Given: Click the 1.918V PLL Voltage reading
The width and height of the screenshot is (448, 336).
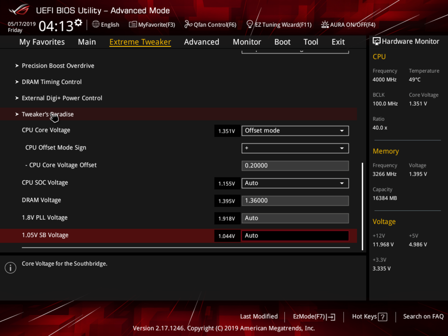Looking at the screenshot, I should point(227,218).
